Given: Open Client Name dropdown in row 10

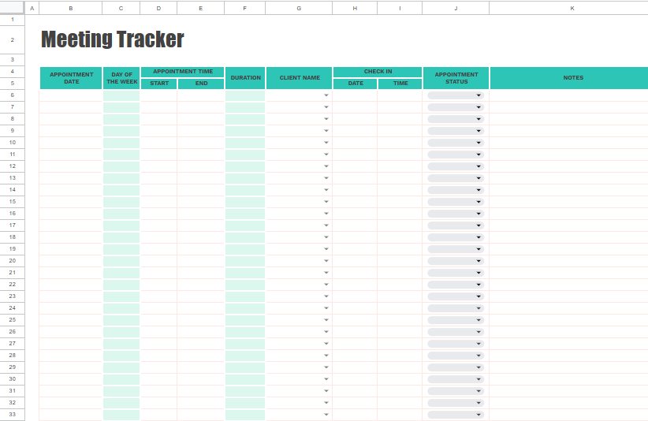Looking at the screenshot, I should point(326,143).
